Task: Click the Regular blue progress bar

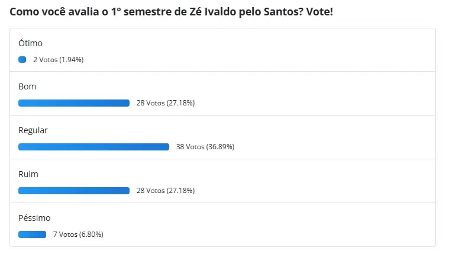Action: pyautogui.click(x=93, y=147)
